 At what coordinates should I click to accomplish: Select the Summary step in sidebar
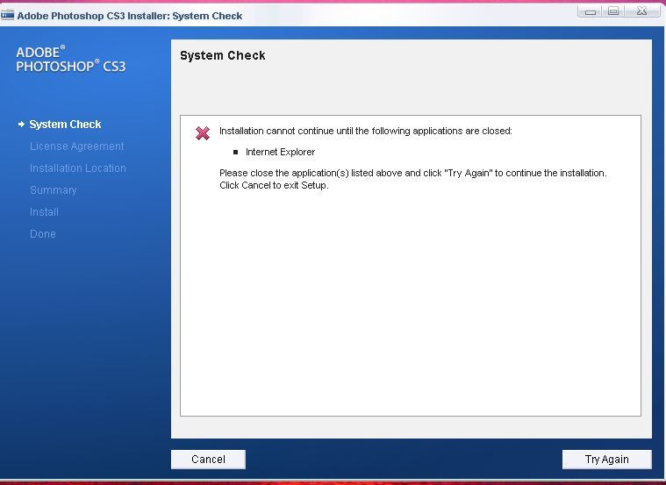tap(54, 190)
